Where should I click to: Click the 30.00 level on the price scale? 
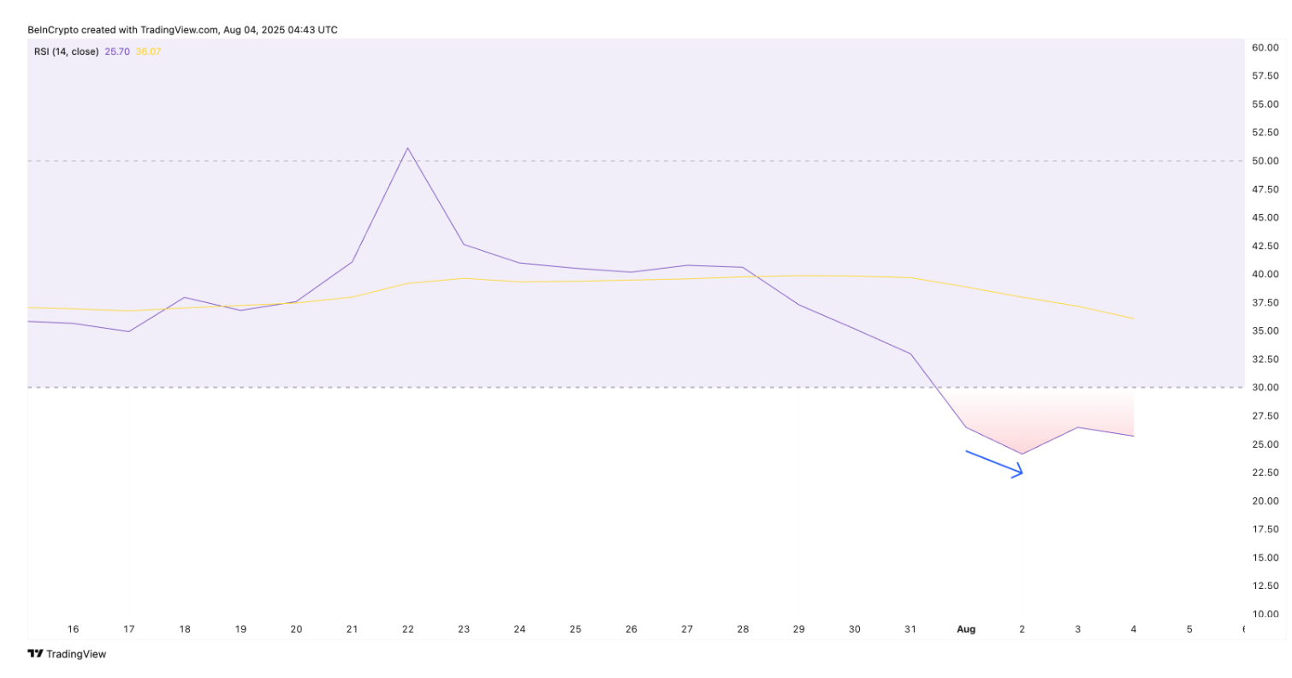pyautogui.click(x=1266, y=388)
